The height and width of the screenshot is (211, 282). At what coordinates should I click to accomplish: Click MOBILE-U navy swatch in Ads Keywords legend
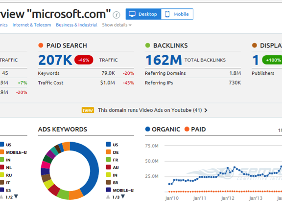[x=109, y=190]
